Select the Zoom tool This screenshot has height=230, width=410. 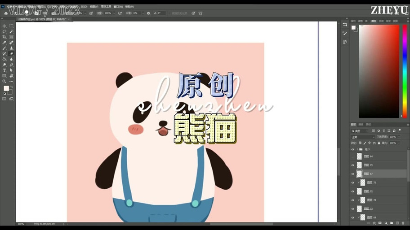(x=4, y=81)
